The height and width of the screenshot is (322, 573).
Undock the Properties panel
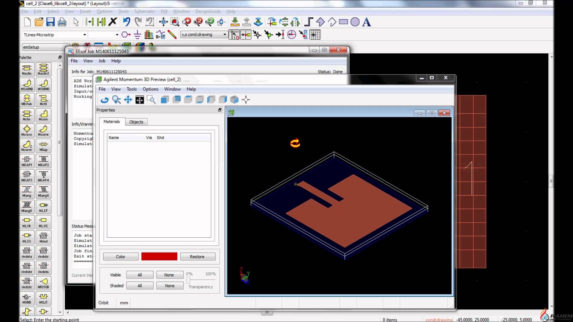[220, 110]
